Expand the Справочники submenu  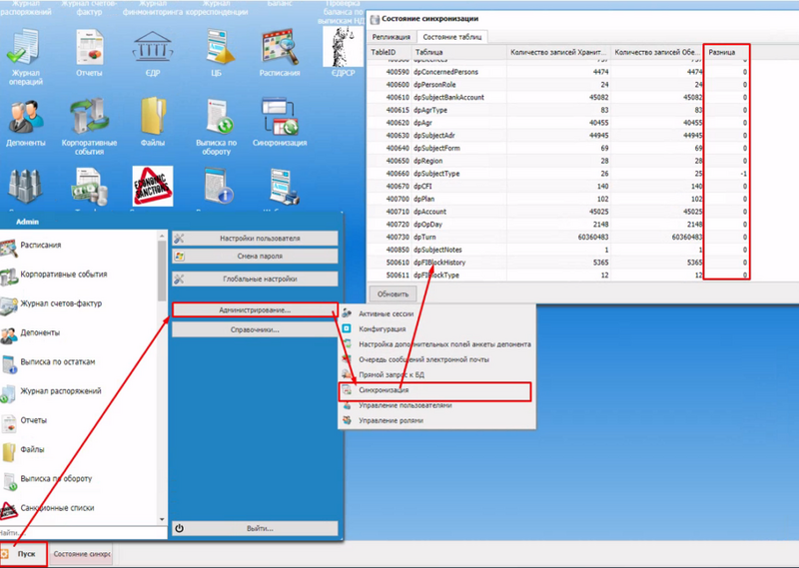(253, 329)
